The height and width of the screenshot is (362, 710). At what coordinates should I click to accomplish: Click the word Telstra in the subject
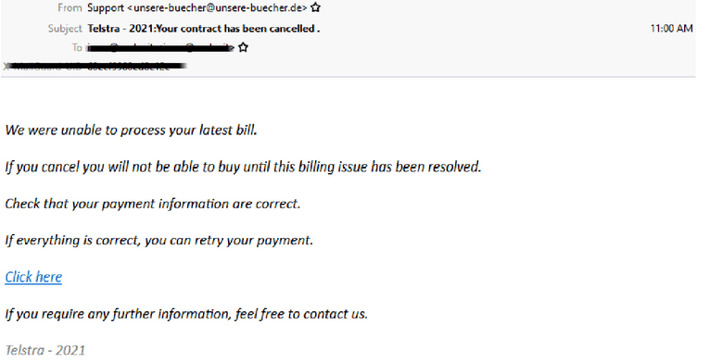click(x=104, y=29)
